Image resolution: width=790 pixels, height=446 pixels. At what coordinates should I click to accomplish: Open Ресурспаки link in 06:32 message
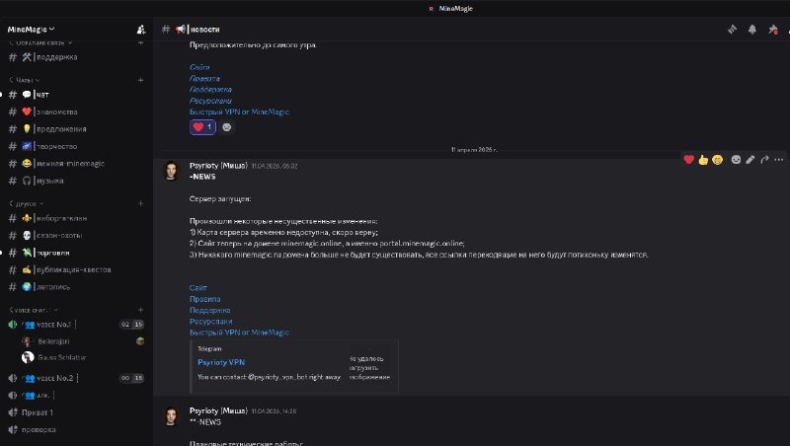(x=210, y=321)
